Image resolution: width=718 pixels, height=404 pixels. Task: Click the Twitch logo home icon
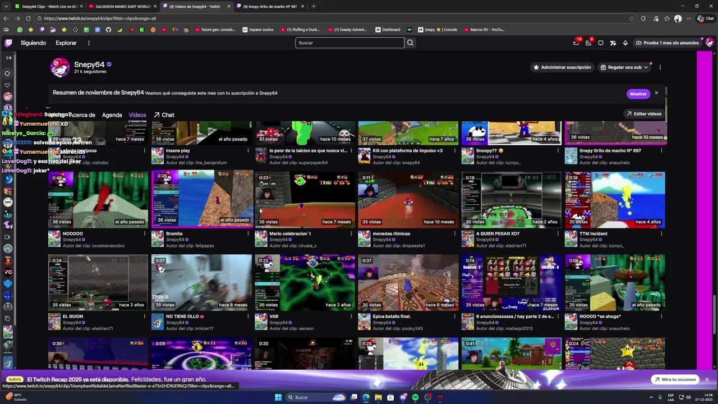tap(8, 43)
